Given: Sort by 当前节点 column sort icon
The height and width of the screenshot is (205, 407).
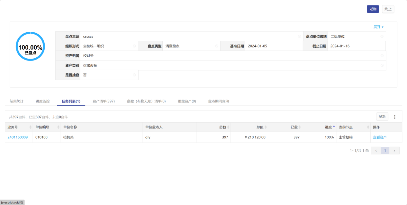Looking at the screenshot, I should (x=368, y=127).
